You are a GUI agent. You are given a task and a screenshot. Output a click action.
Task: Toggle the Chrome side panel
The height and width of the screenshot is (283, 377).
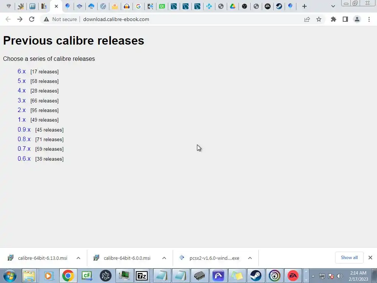tap(345, 19)
